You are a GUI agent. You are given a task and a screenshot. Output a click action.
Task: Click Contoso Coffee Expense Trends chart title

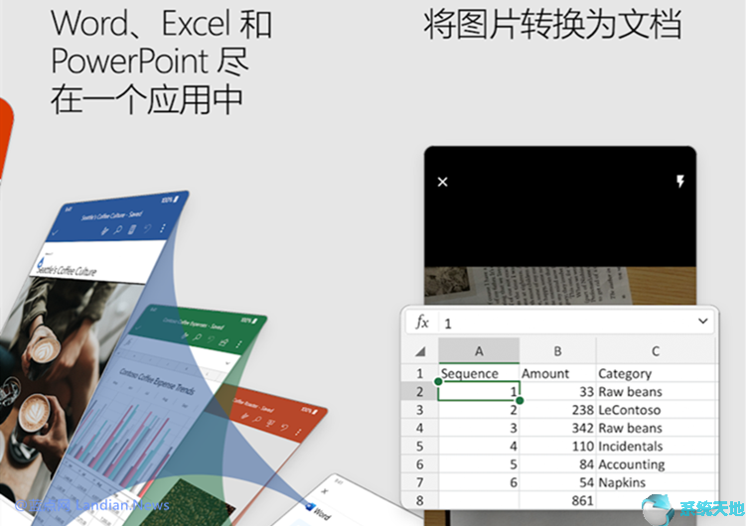coord(158,381)
